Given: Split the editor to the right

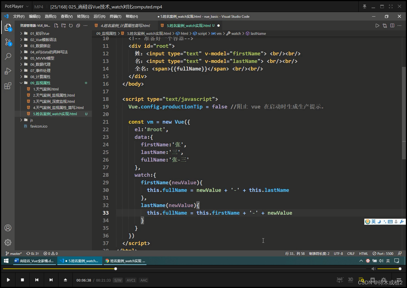Looking at the screenshot, I should click(392, 26).
